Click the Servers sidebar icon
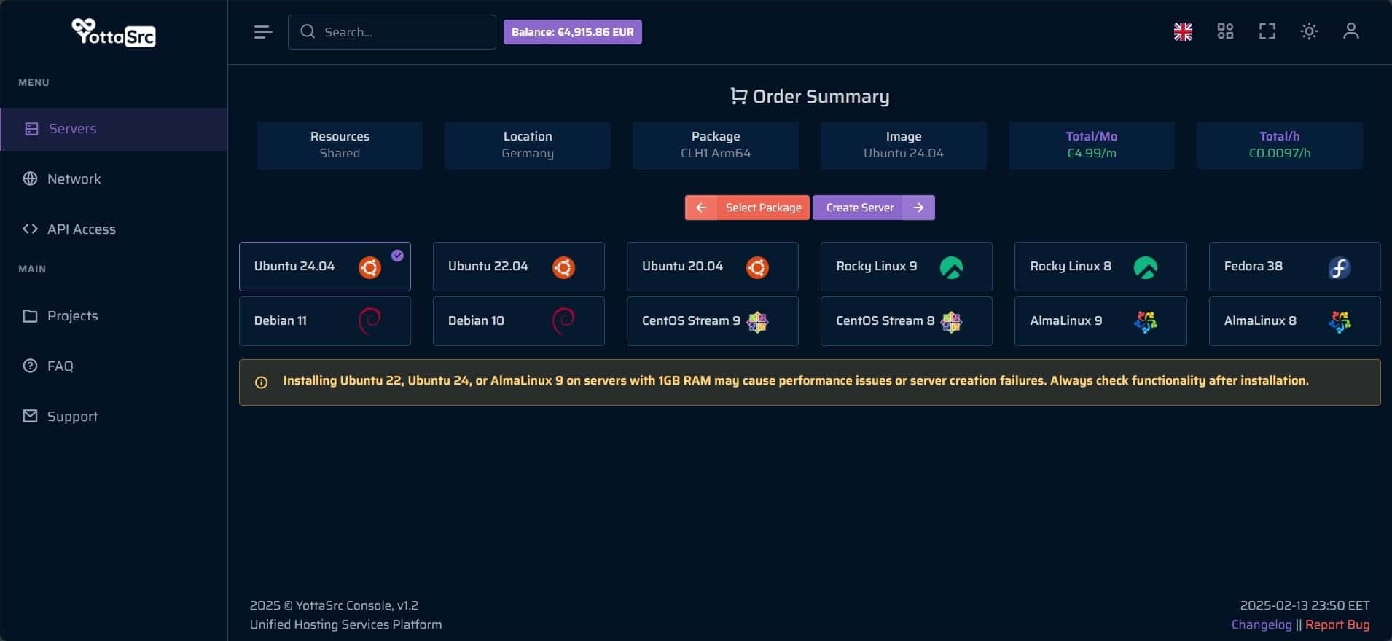 pos(31,129)
